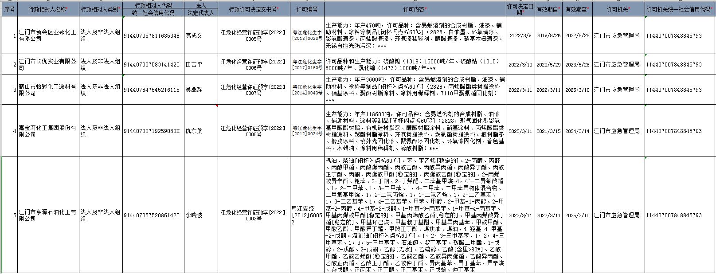Select valid-from date '2021/3/15'
The image size is (716, 274).
(x=548, y=131)
